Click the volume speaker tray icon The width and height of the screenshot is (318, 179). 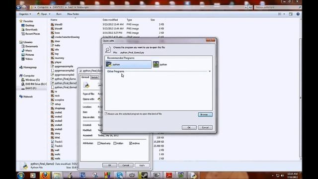pos(282,176)
